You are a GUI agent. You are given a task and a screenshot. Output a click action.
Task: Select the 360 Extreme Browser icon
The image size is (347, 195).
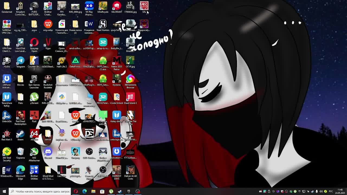click(130, 82)
